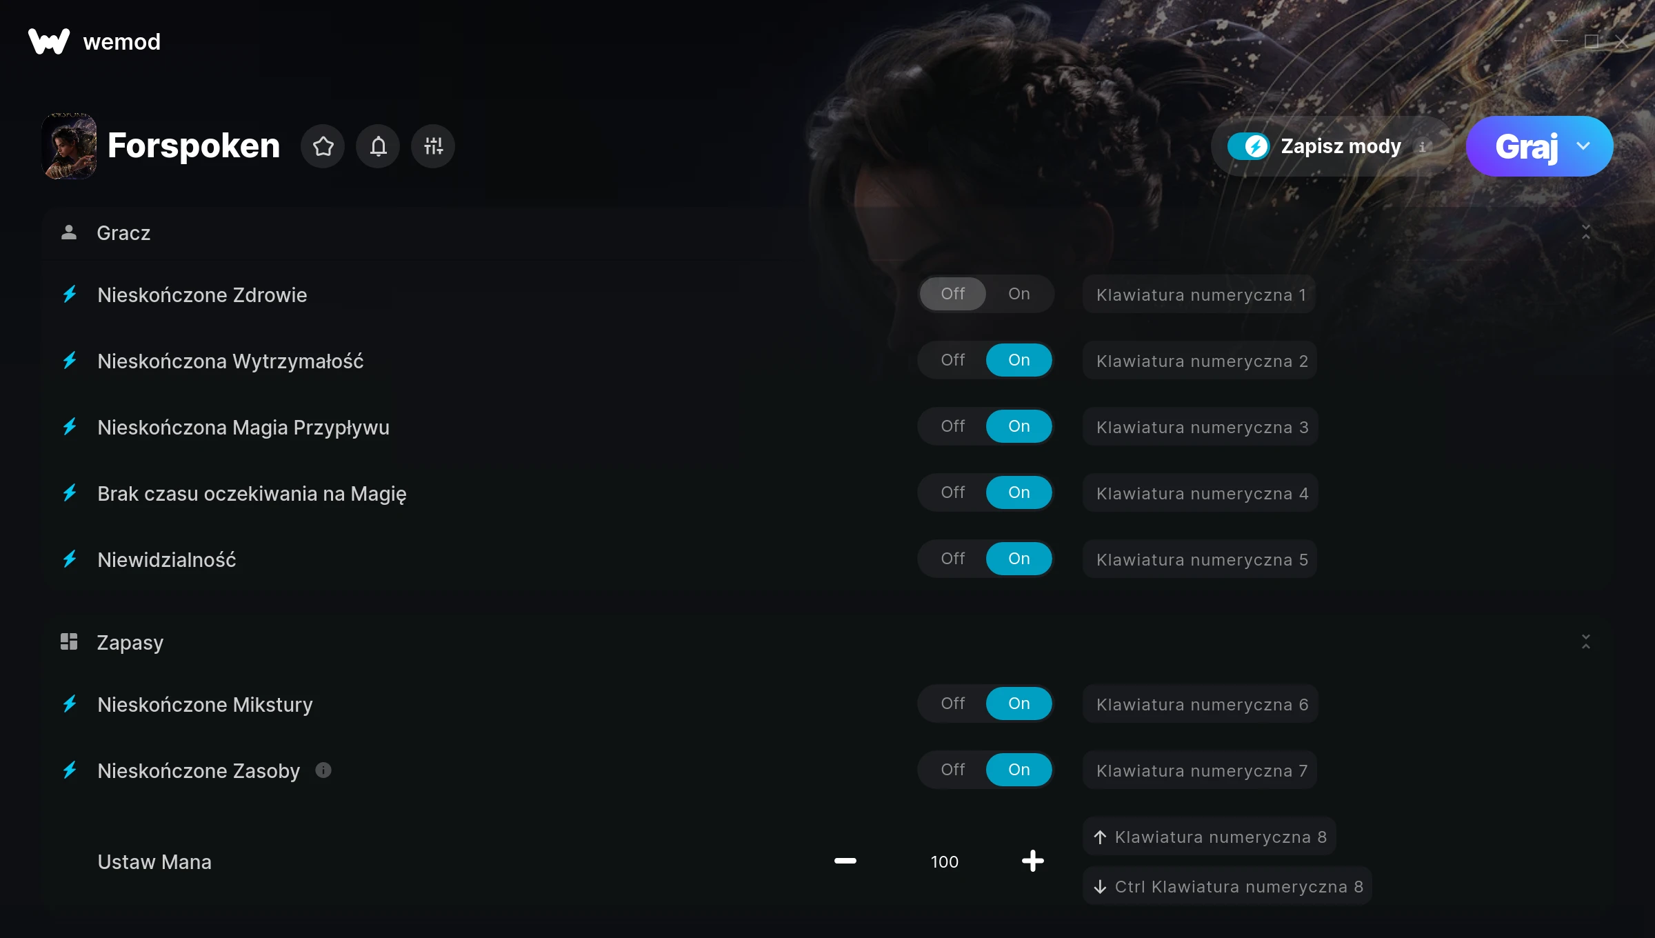Click the lightning icon next to Niewidzialność
The image size is (1655, 938).
click(x=70, y=559)
